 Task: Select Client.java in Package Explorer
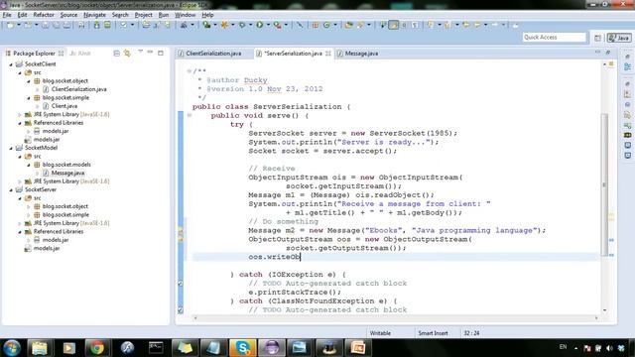pyautogui.click(x=63, y=106)
